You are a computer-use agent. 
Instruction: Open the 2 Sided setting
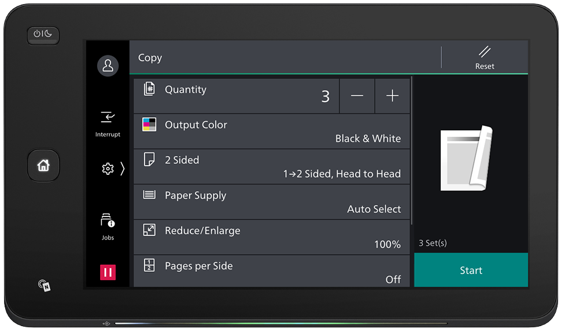(272, 167)
